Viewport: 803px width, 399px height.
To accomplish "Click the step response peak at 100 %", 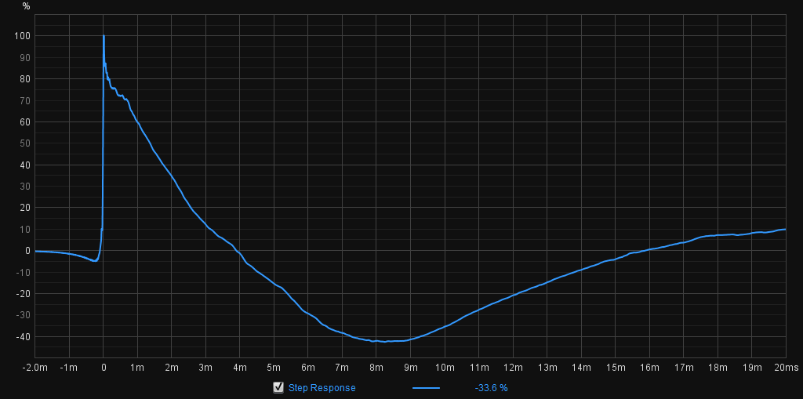I will [104, 36].
